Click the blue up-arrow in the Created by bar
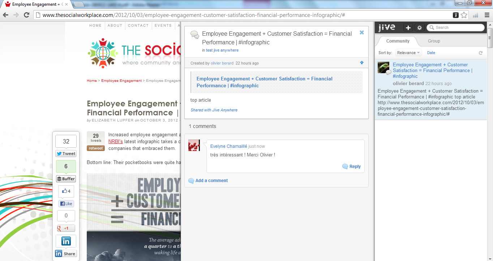The width and height of the screenshot is (493, 261). [x=361, y=63]
